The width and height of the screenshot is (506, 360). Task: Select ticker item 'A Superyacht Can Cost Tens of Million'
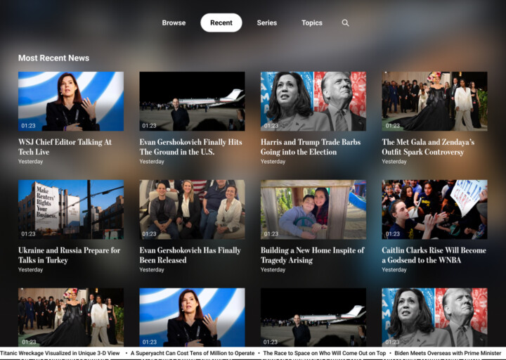click(193, 353)
